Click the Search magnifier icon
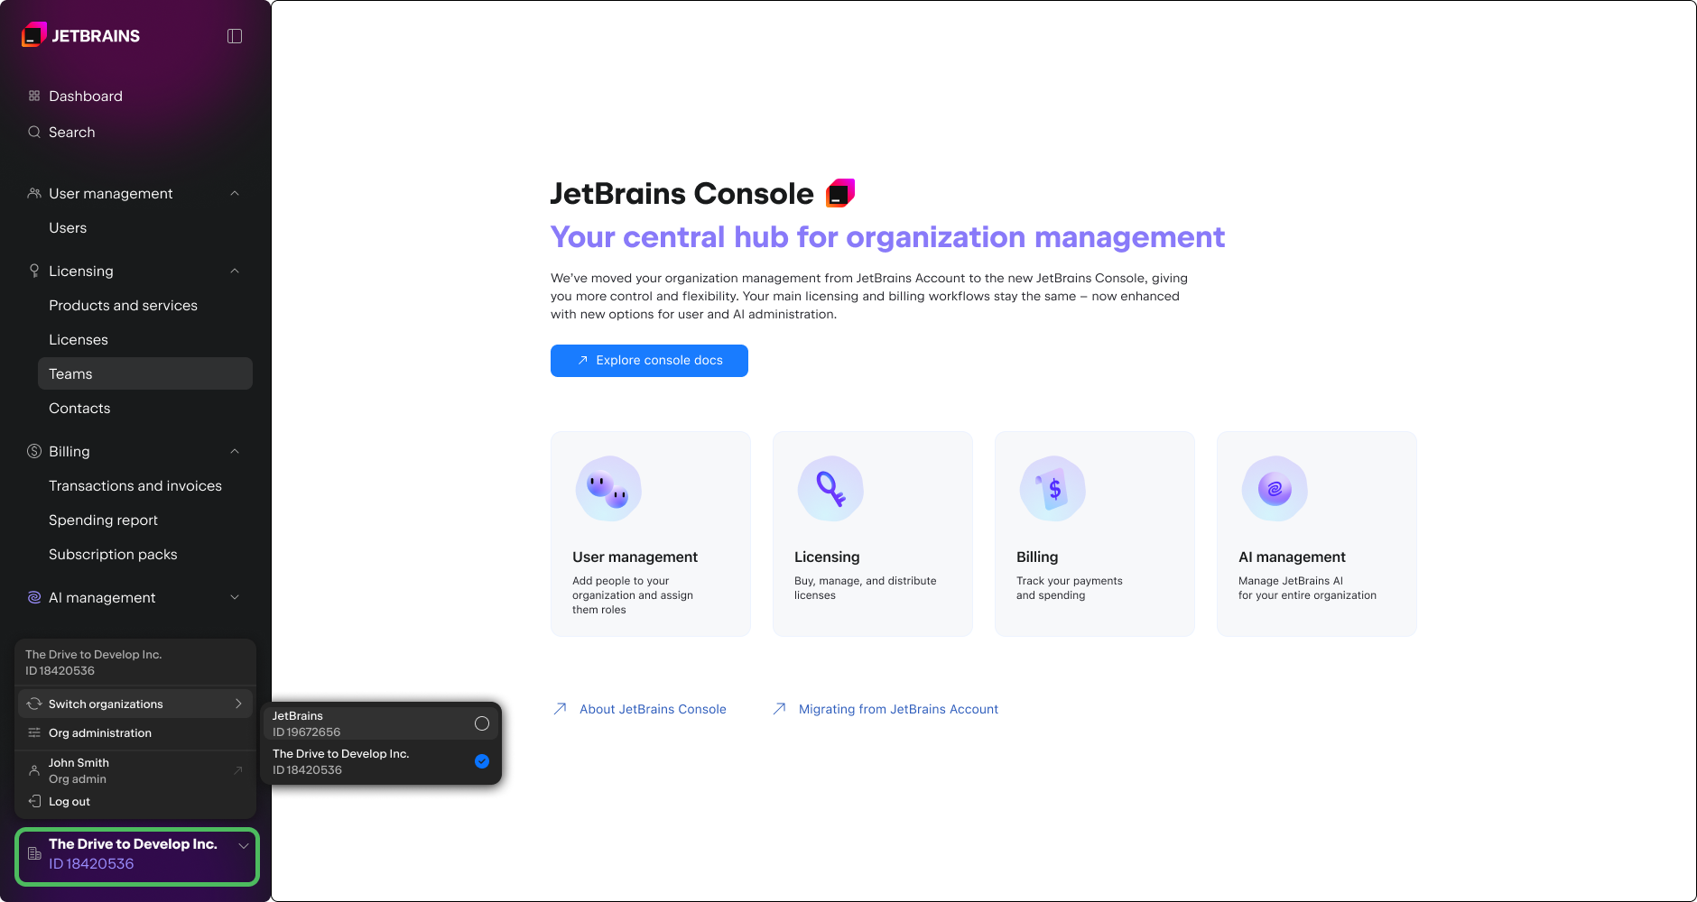 [x=33, y=132]
